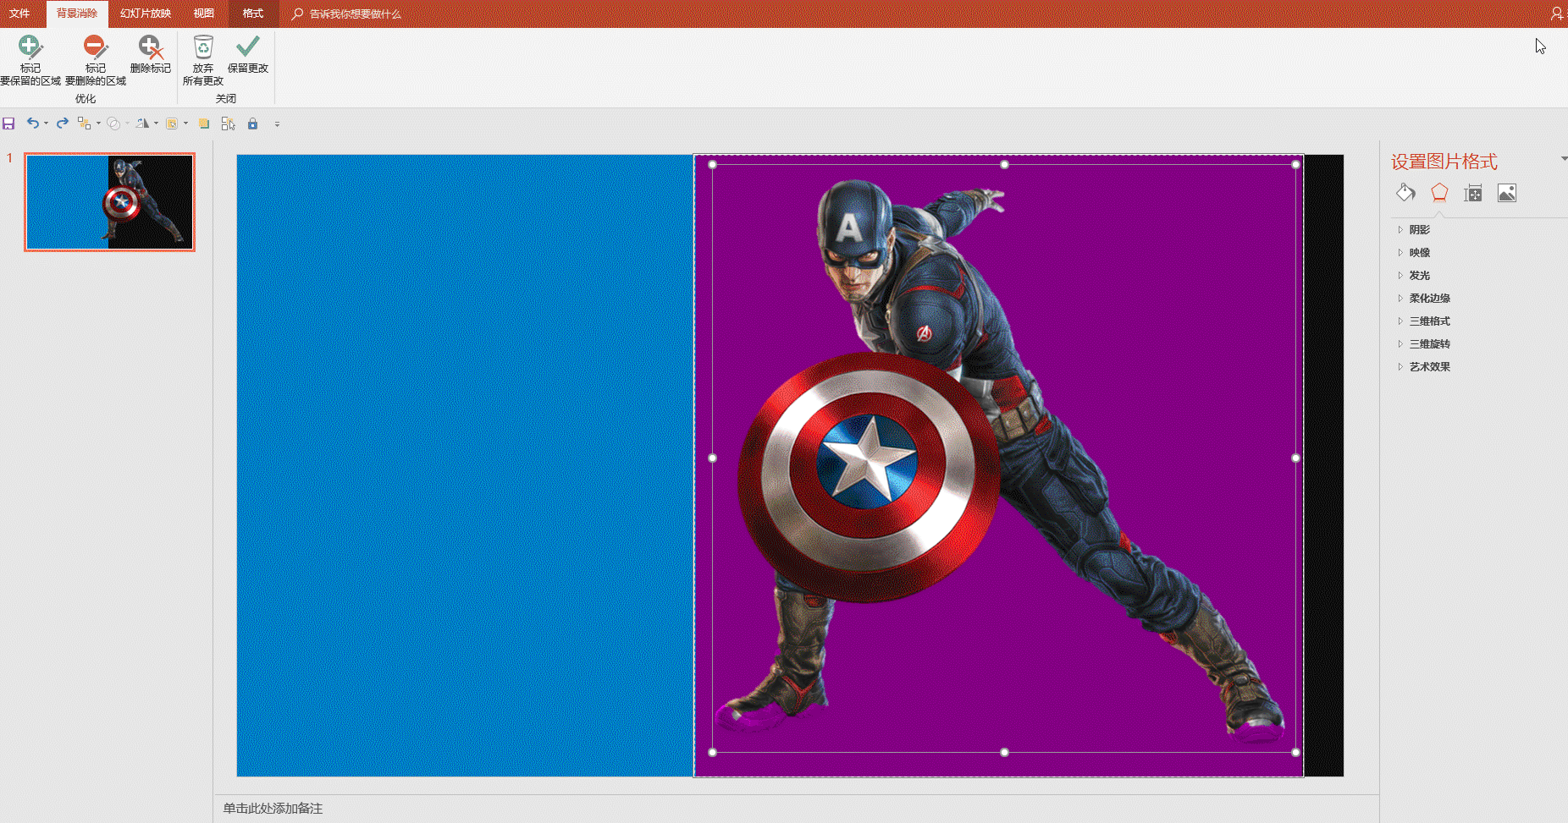
Task: Click the bottom-center marquee handle on the picture
Action: 1004,752
